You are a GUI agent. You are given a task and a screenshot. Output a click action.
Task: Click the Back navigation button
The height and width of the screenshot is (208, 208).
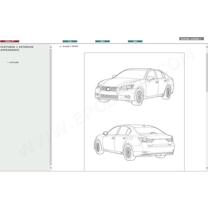103,41
